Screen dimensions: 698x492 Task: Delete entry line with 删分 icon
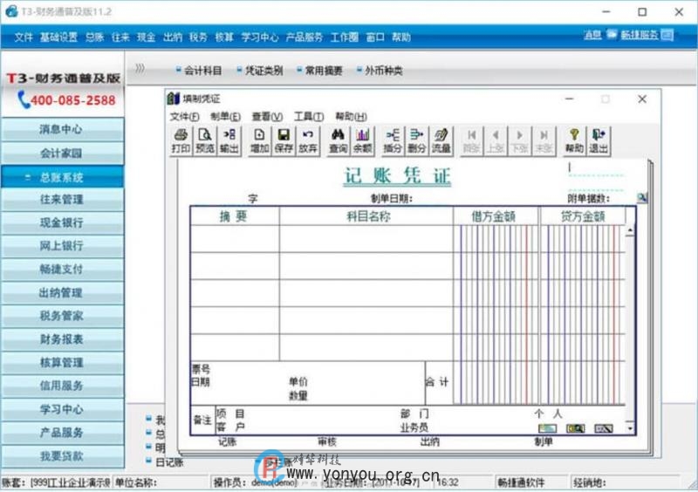pos(417,140)
